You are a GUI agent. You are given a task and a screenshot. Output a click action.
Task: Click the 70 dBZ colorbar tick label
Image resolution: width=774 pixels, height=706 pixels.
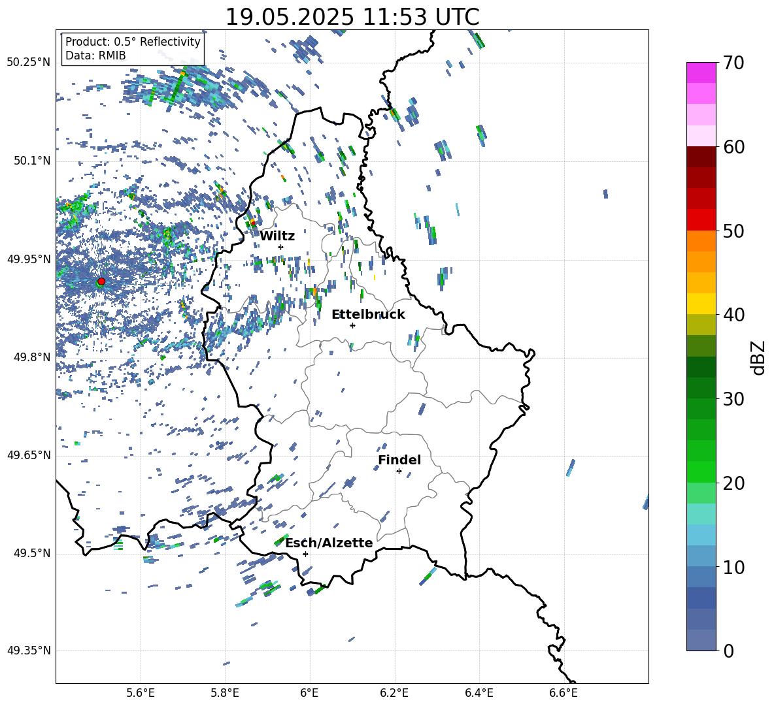733,63
